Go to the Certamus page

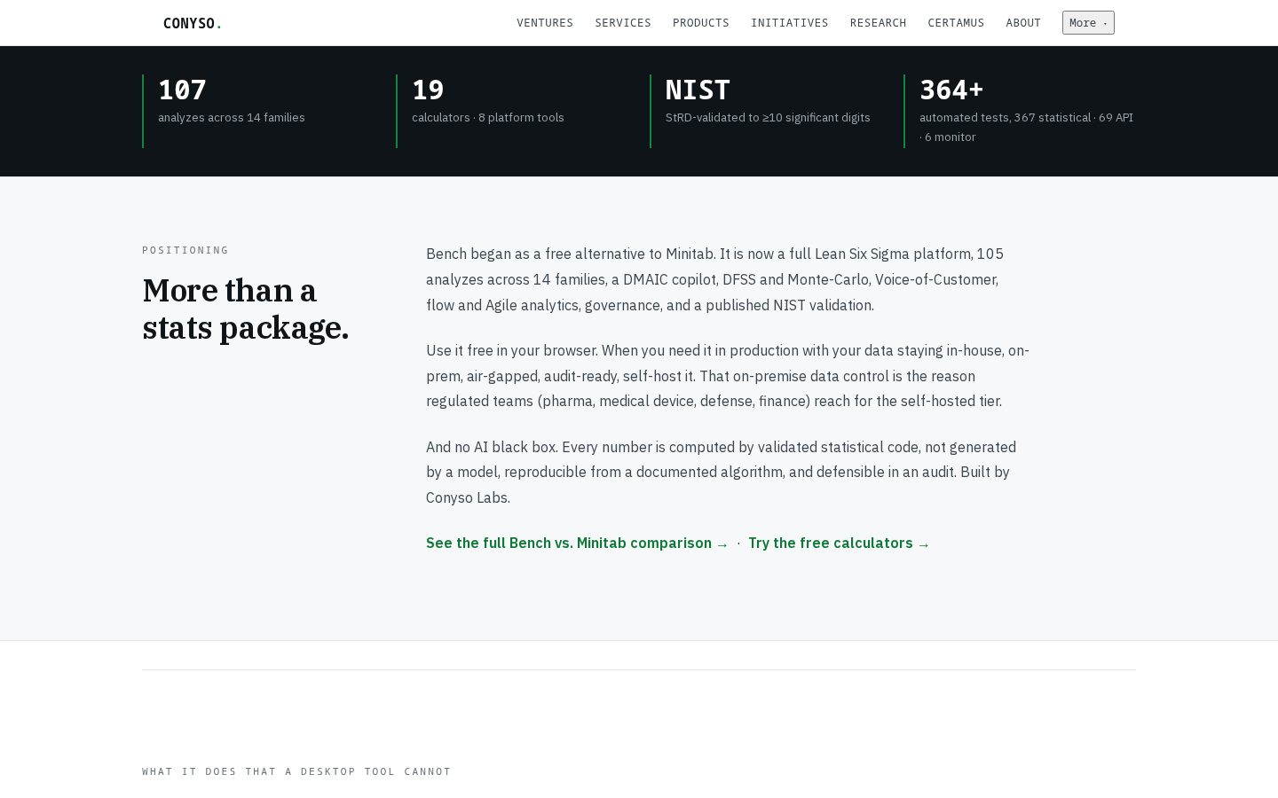point(956,23)
